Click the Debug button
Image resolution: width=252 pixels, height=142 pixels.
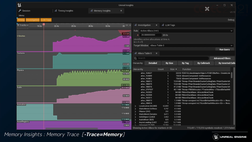click(231, 20)
